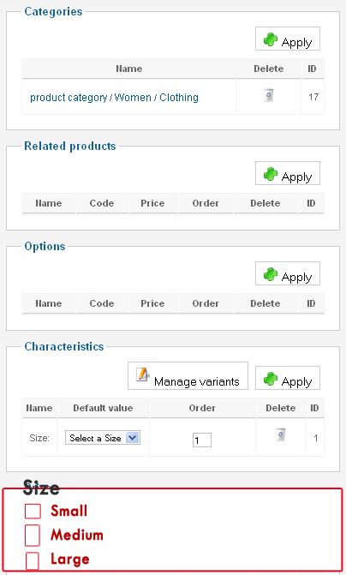Click the Name column header in the Categories table
Viewport: 346px width, 575px height.
coord(129,69)
